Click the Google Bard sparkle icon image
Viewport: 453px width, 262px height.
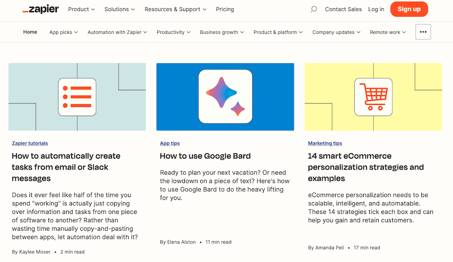pyautogui.click(x=225, y=97)
